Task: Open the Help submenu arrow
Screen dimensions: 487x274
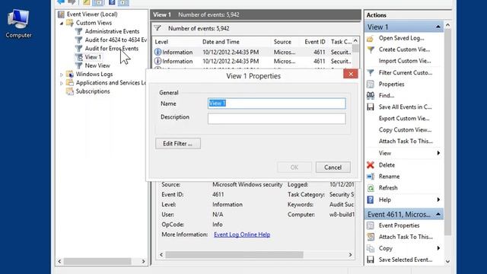Action: tap(438, 199)
